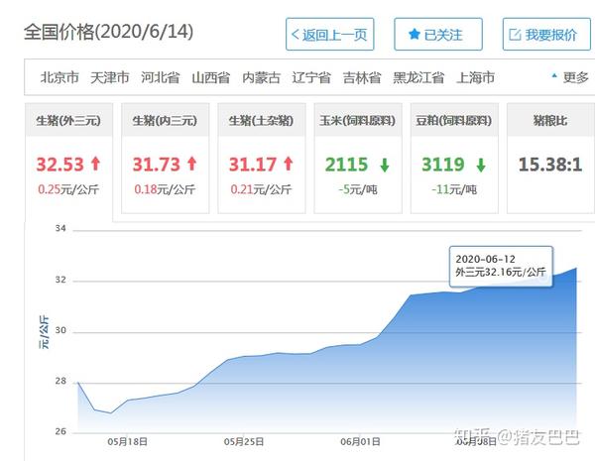Click the 15.38:1 ratio value
This screenshot has height=461, width=595.
[x=550, y=165]
